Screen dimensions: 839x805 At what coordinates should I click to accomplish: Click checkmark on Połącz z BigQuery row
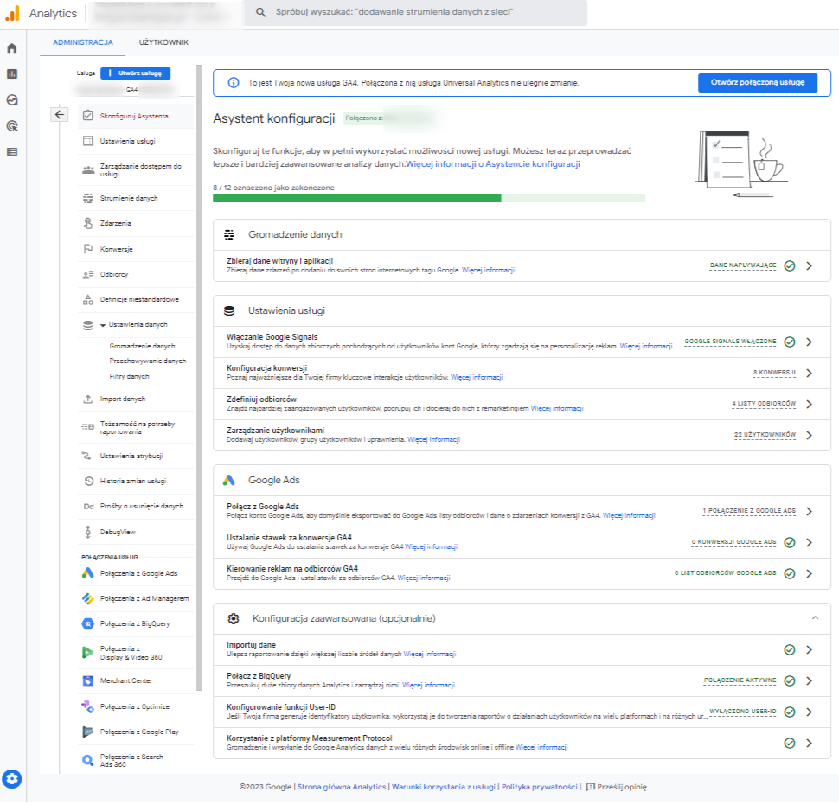click(789, 680)
